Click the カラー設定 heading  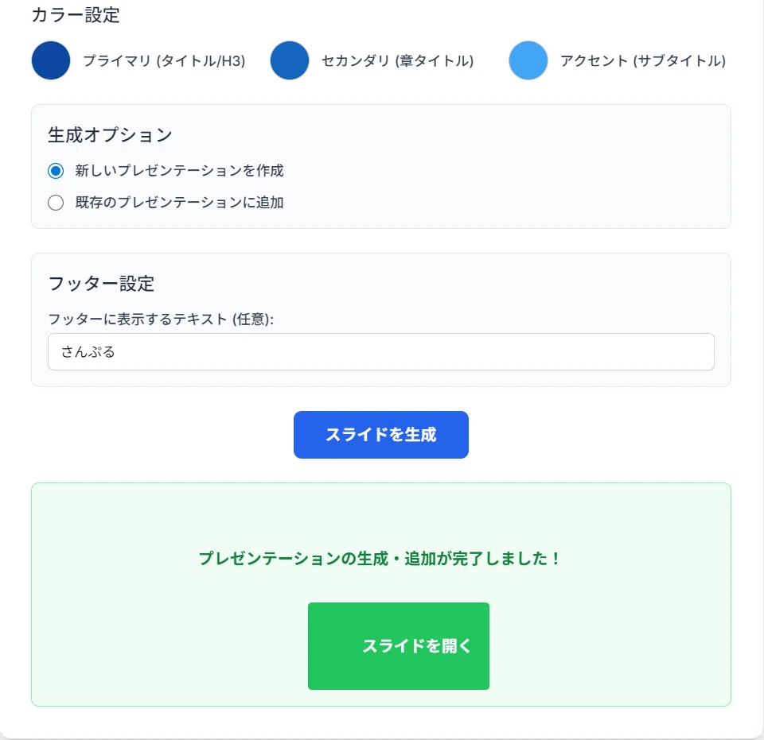point(76,14)
